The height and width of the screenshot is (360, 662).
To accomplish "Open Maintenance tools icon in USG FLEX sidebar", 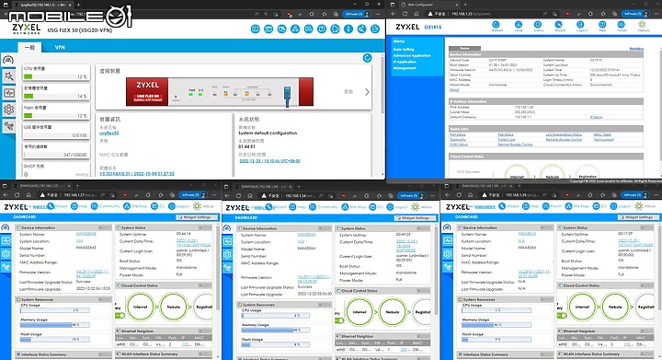I will pos(8,126).
